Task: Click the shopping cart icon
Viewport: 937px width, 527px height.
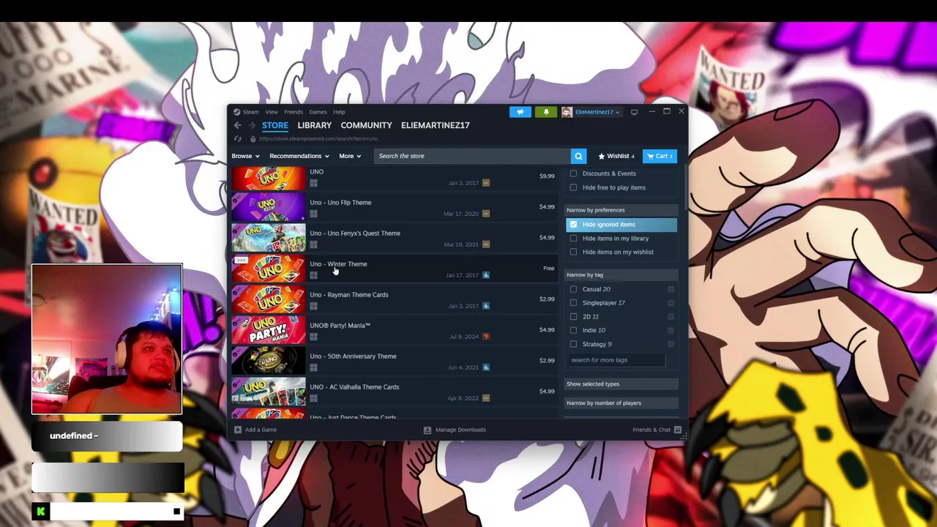Action: click(650, 156)
